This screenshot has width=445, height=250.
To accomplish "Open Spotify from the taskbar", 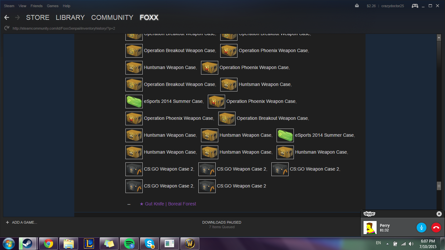I will click(129, 243).
